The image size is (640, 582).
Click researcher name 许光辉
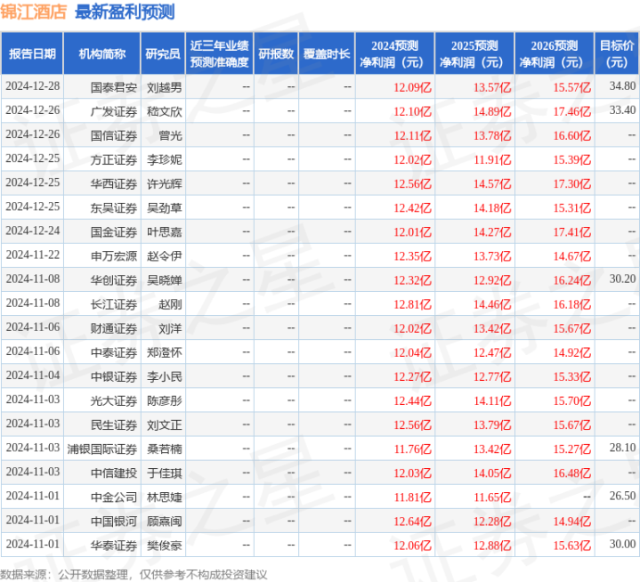point(165,183)
